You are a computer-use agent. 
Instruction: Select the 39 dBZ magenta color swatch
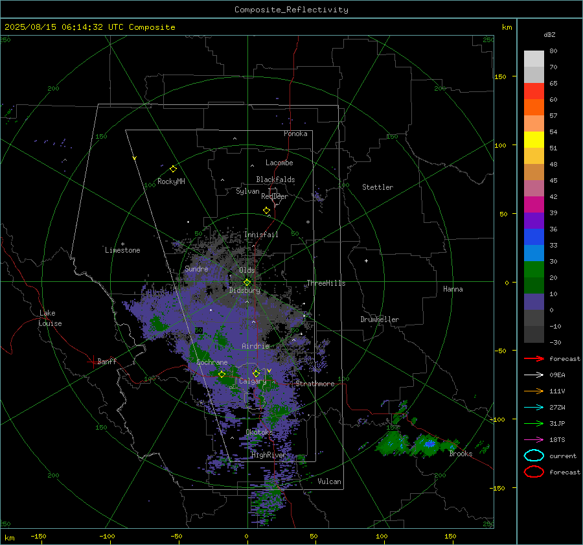coord(534,205)
